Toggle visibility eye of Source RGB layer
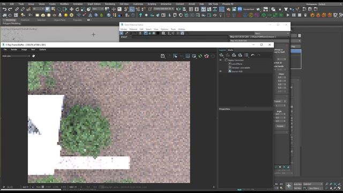343x193 pixels. tap(220, 71)
